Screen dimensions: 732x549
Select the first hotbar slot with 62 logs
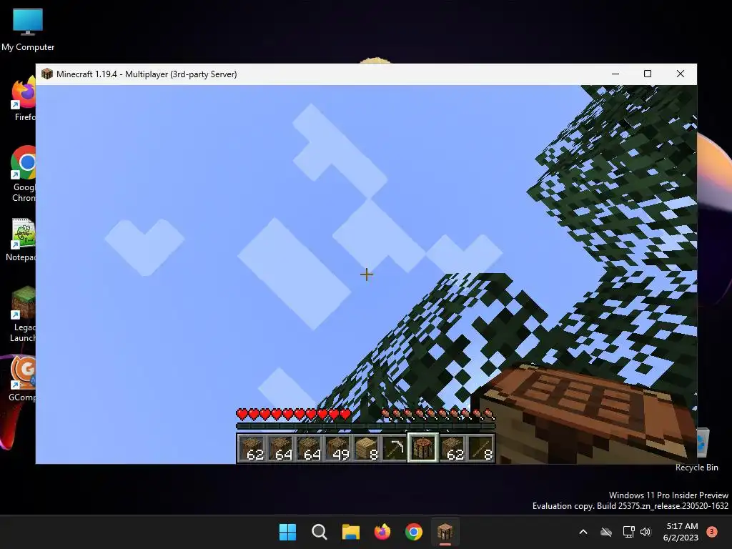(x=252, y=447)
